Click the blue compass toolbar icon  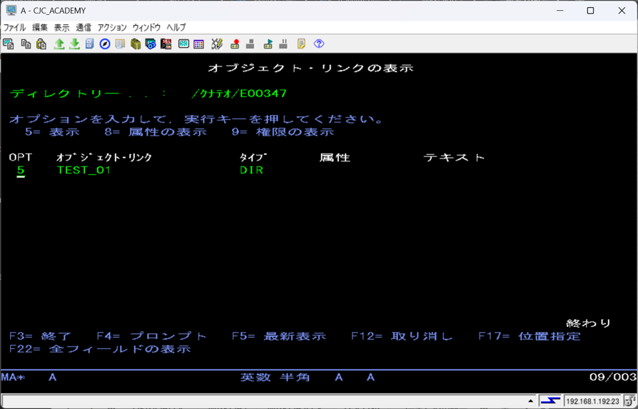(105, 44)
